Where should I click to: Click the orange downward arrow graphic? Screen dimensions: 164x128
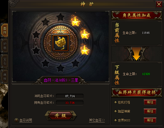[136, 54]
